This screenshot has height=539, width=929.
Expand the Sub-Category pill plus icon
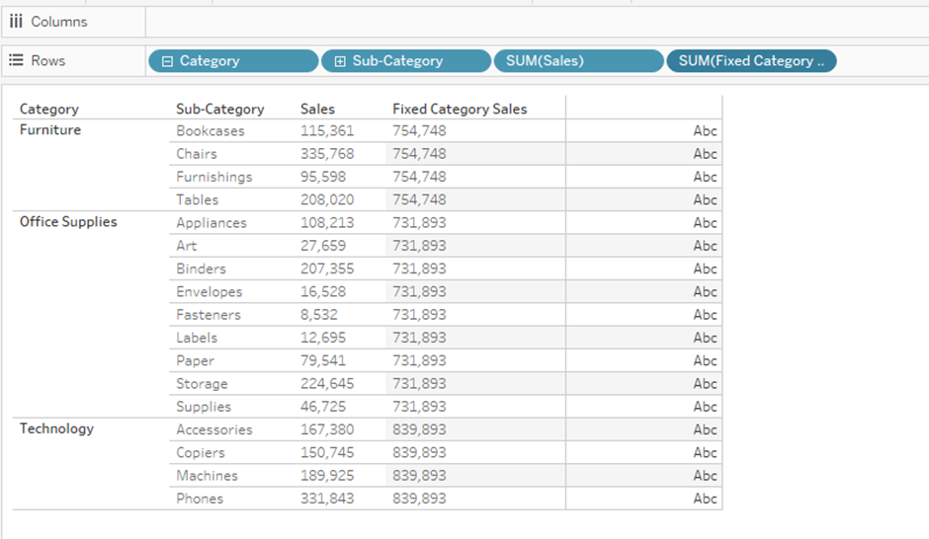point(340,61)
